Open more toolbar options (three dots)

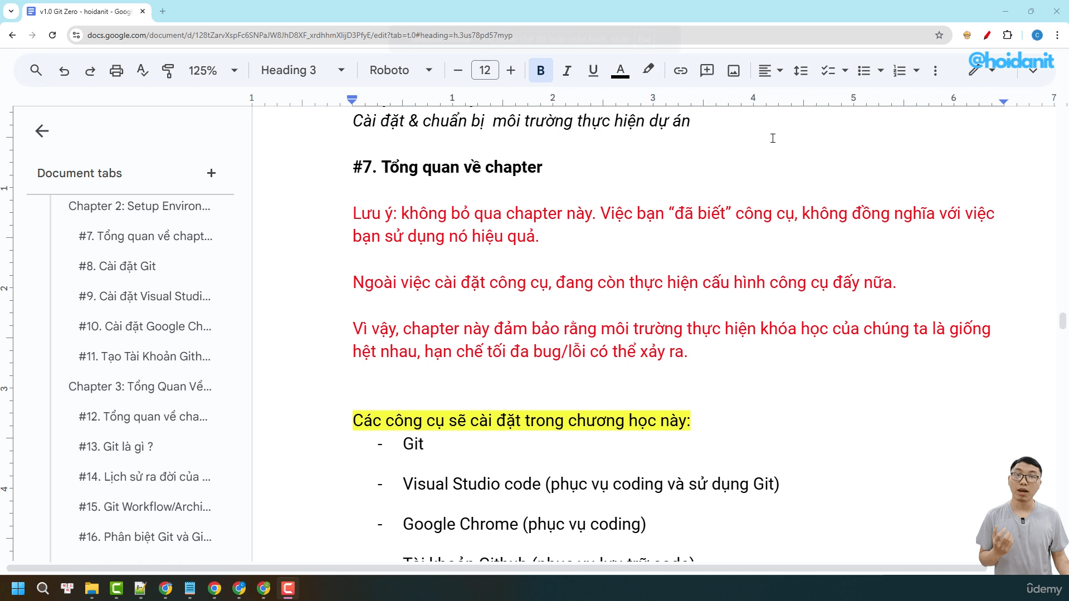pyautogui.click(x=935, y=71)
